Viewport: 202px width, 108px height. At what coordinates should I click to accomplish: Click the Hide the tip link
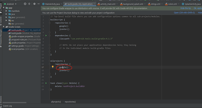point(186,8)
